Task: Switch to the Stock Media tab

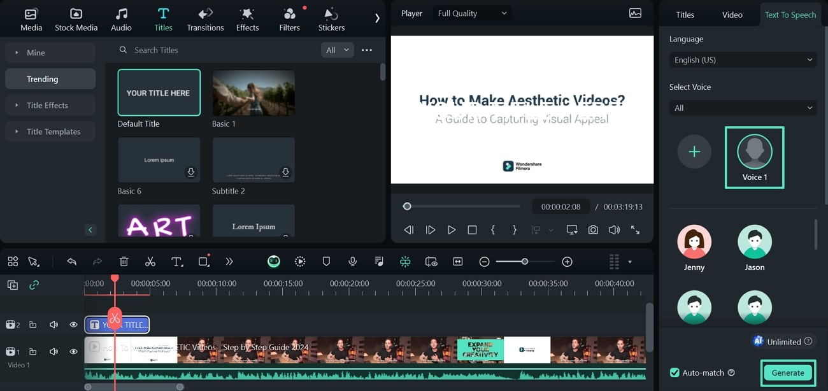Action: point(76,19)
